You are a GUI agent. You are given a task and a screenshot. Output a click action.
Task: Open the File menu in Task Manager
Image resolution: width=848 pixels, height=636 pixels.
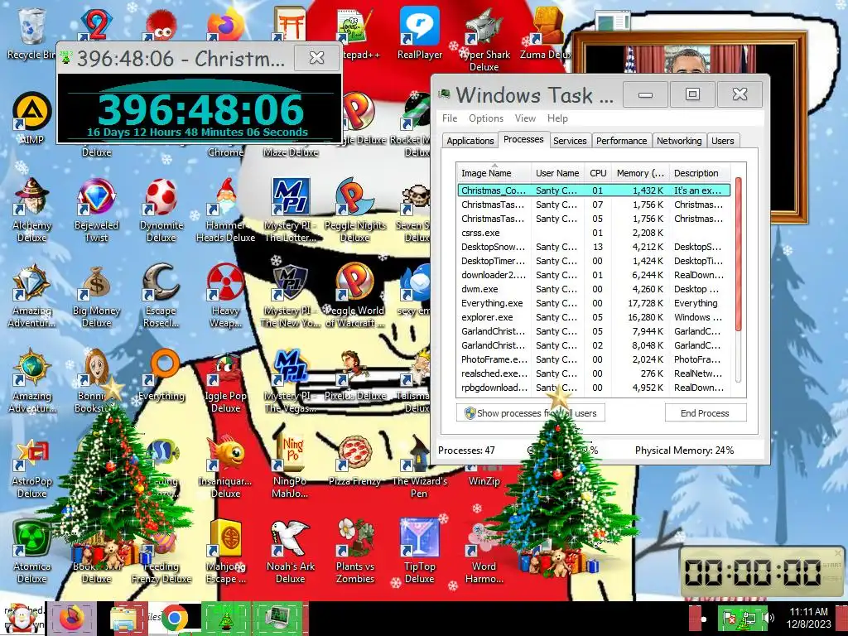[450, 118]
